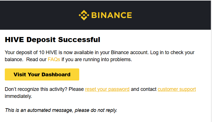
Task: Click the word immediately below the links
Action: point(18,96)
